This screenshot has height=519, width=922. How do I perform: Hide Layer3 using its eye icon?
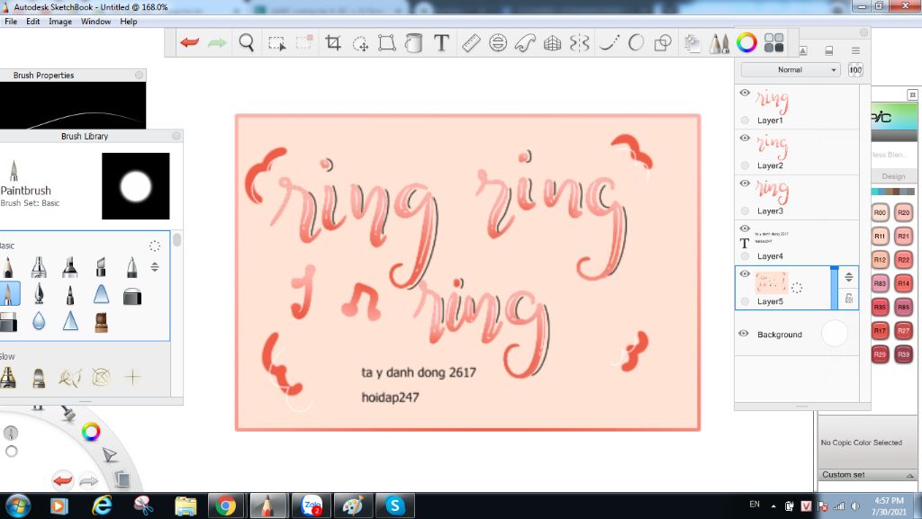tap(745, 183)
